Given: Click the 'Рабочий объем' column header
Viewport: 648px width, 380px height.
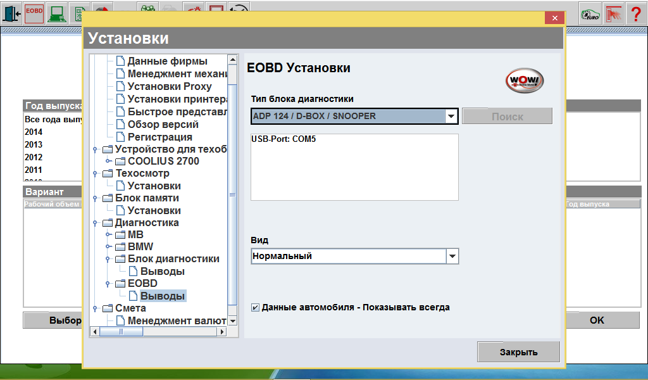Looking at the screenshot, I should click(53, 204).
